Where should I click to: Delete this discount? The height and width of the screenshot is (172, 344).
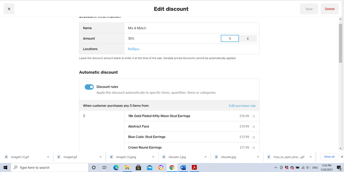point(330,9)
